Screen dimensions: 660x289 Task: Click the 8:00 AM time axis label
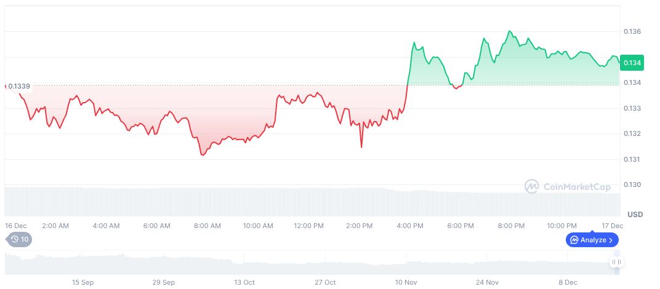[x=207, y=226]
